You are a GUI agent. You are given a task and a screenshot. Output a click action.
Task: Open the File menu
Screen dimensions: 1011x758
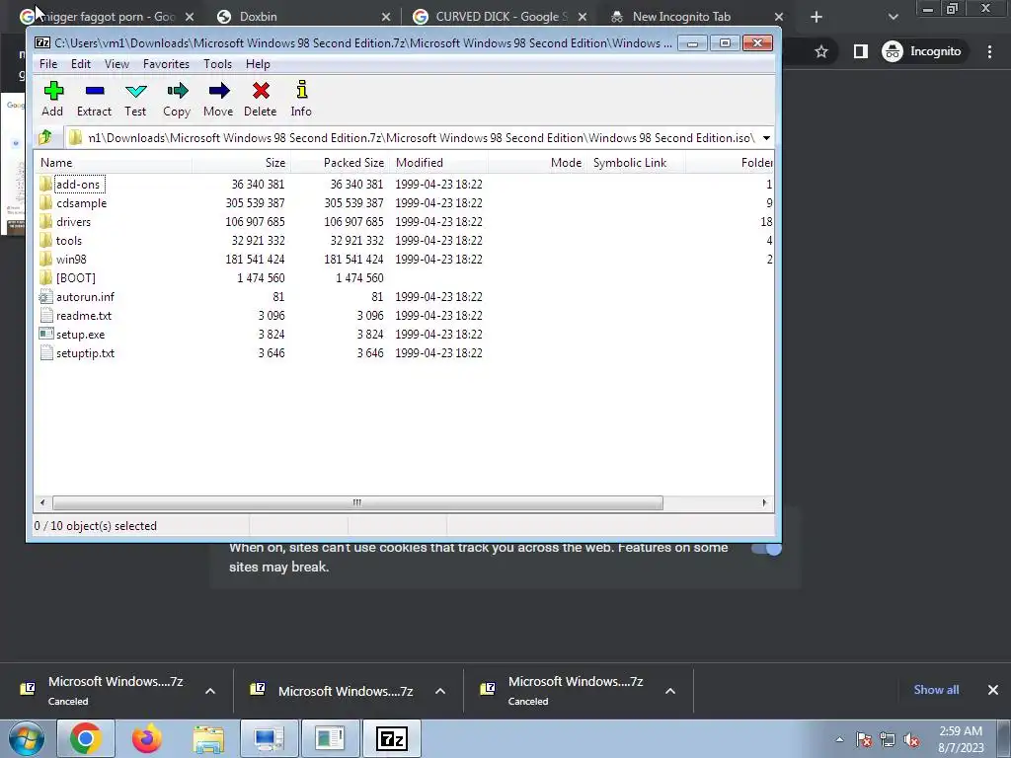pos(48,64)
